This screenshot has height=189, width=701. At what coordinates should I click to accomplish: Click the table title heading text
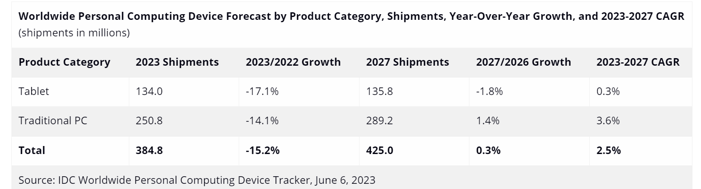pyautogui.click(x=351, y=17)
